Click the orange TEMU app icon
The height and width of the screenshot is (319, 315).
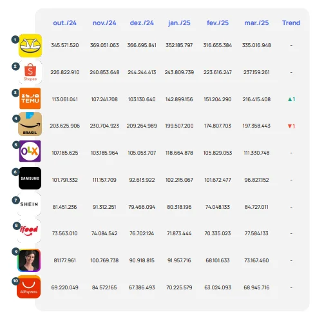pyautogui.click(x=30, y=99)
